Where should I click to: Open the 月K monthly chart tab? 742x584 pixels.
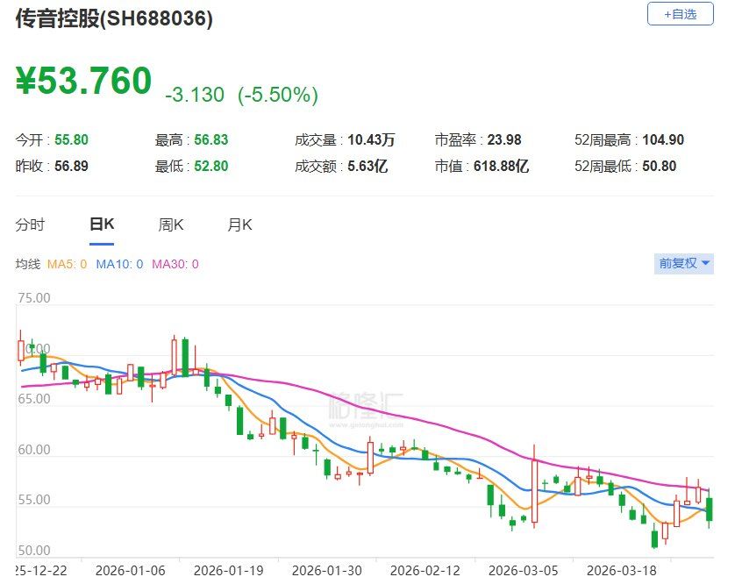coord(239,224)
